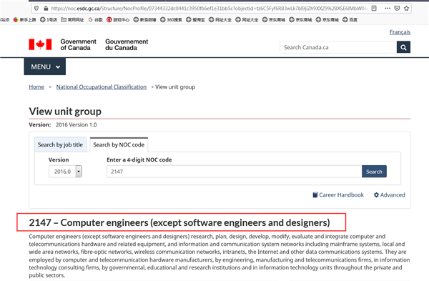Screen dimensions: 429x281
Task: Click the Canadian flag logo
Action: (40, 44)
